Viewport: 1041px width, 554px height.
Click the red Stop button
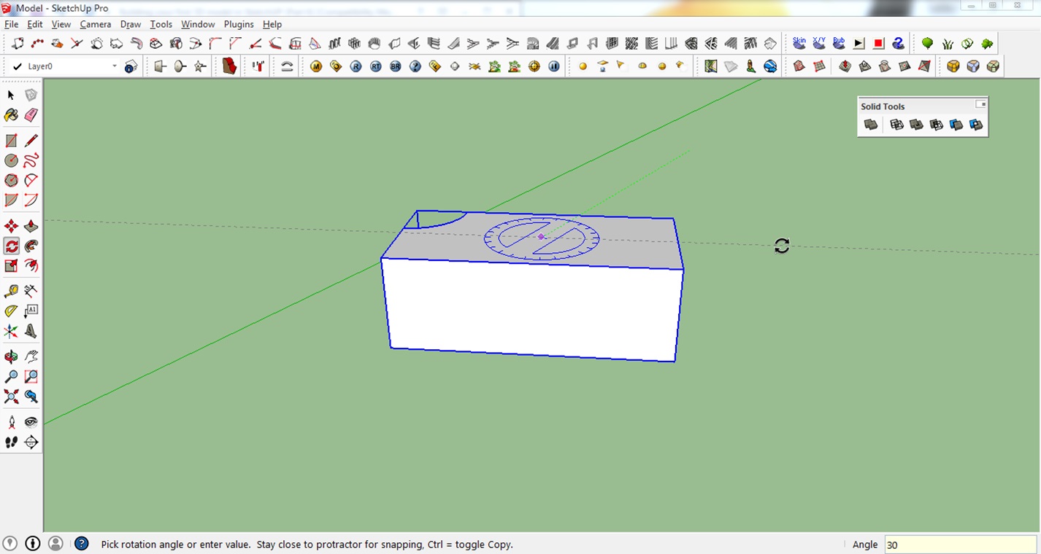coord(877,43)
